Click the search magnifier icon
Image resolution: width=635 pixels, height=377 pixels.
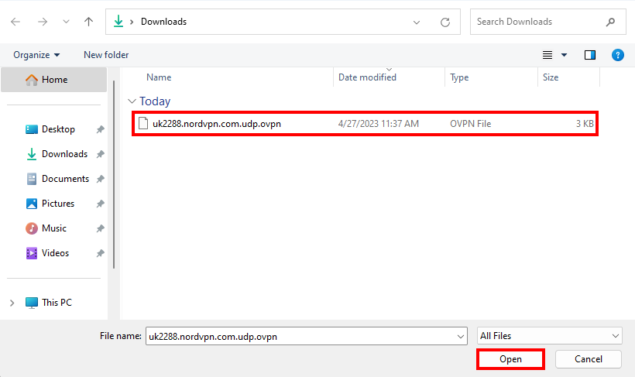point(611,22)
